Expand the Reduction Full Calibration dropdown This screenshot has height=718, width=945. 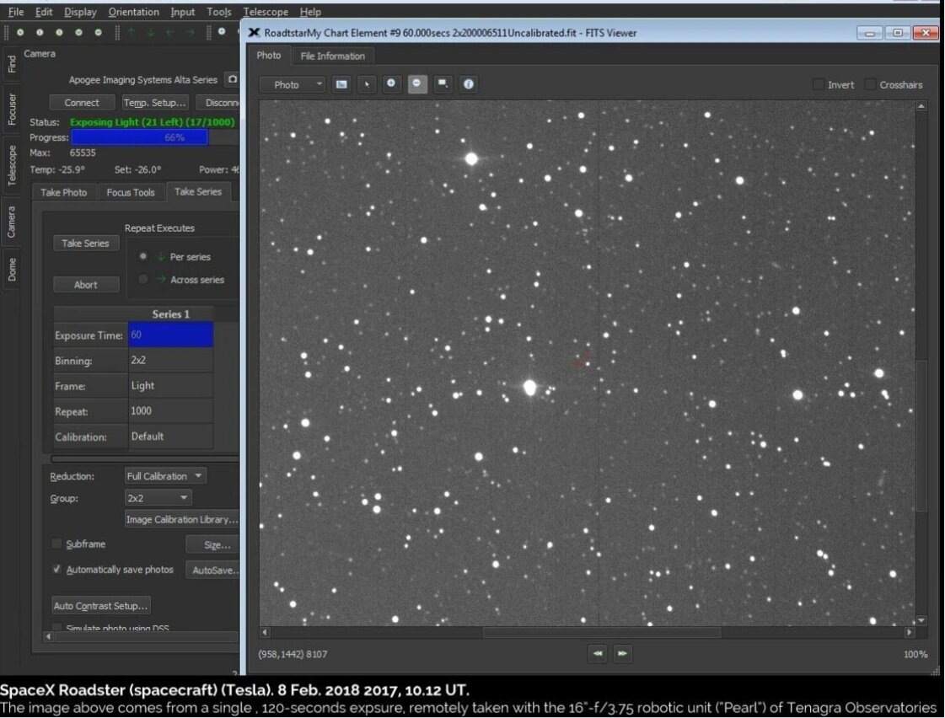coord(165,476)
